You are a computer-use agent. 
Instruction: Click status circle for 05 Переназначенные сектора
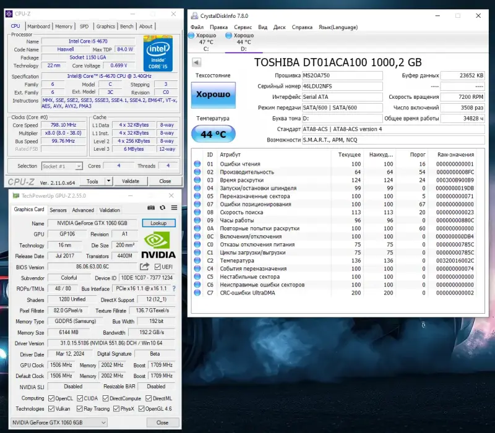point(197,196)
